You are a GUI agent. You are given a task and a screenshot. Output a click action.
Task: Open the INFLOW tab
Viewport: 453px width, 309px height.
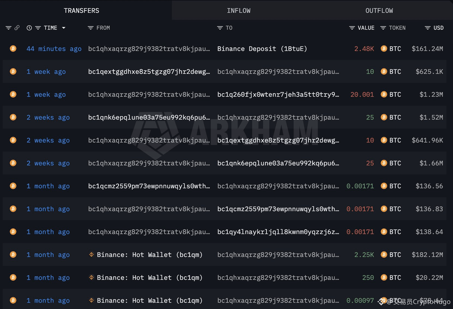239,11
